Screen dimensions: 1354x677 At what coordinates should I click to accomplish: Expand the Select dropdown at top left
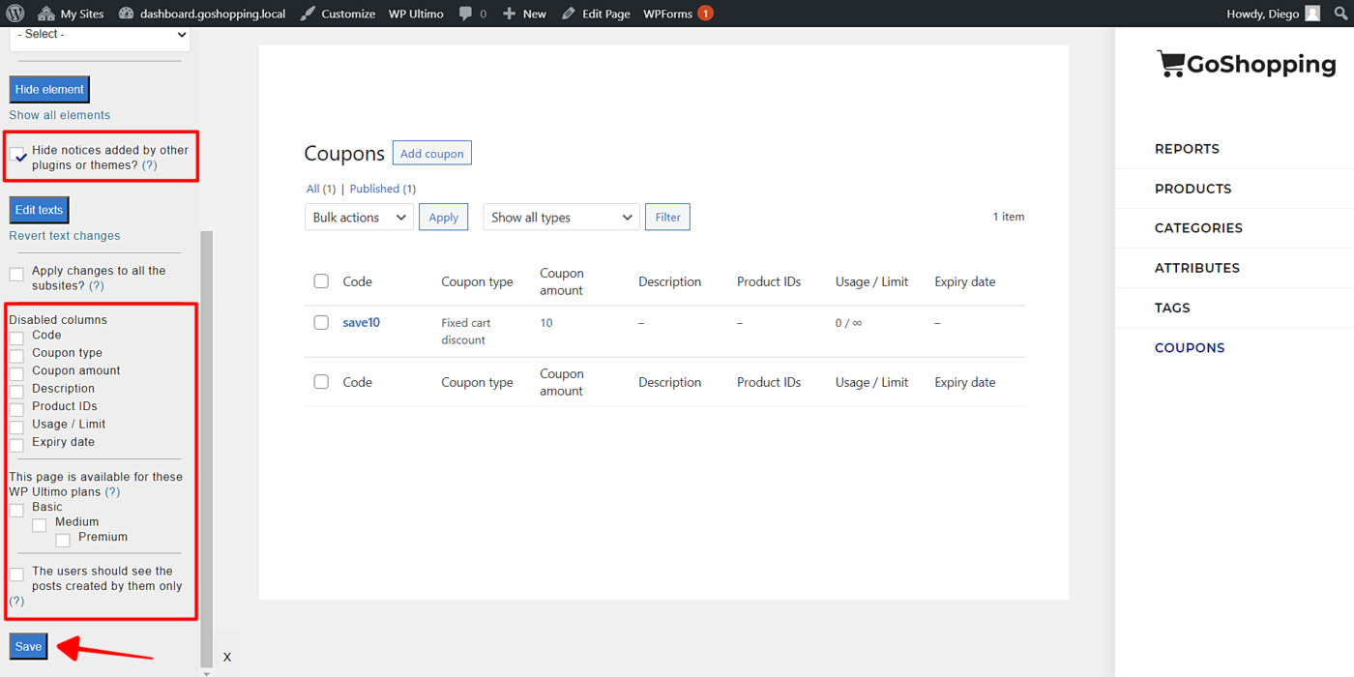[x=98, y=34]
